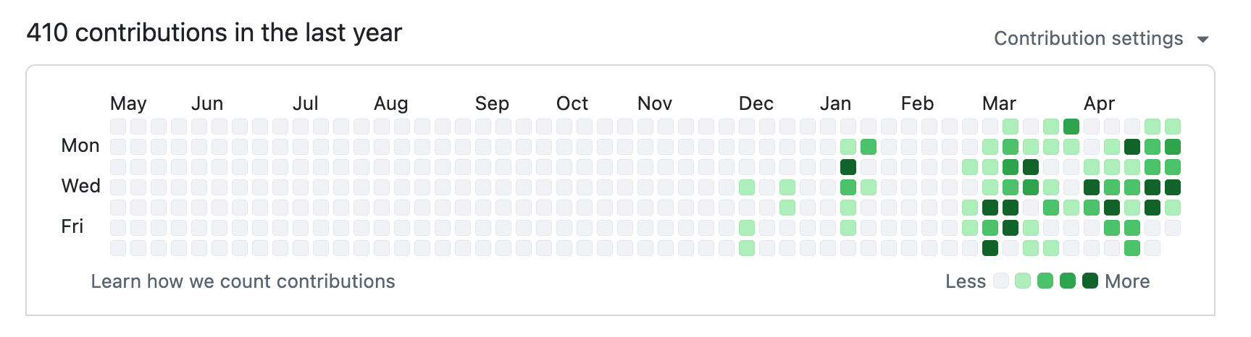Select the darkest green legend swatch beside More
This screenshot has height=337, width=1251.
click(x=1090, y=281)
